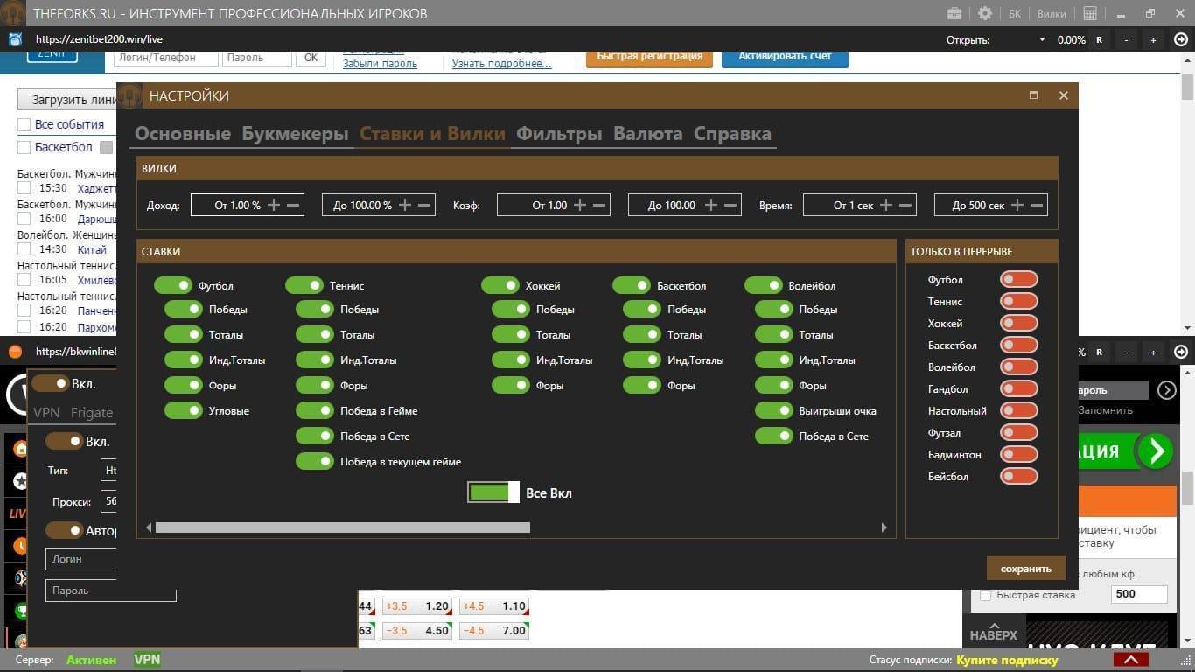Select Ставки и Вилки tab
The width and height of the screenshot is (1195, 672).
click(x=433, y=134)
